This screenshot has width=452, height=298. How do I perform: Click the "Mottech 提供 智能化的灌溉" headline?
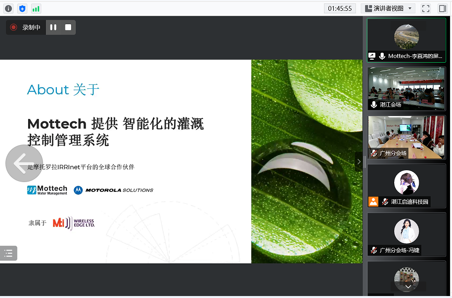tap(116, 124)
